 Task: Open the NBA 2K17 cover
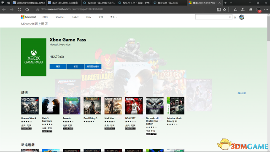(134, 106)
